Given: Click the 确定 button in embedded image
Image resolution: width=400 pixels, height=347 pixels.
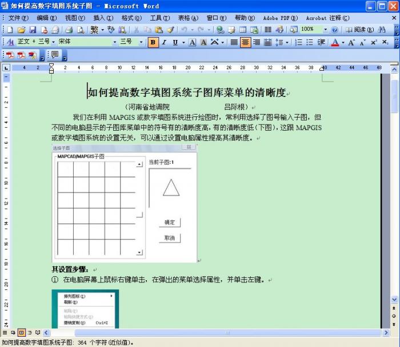Looking at the screenshot, I should tap(170, 223).
